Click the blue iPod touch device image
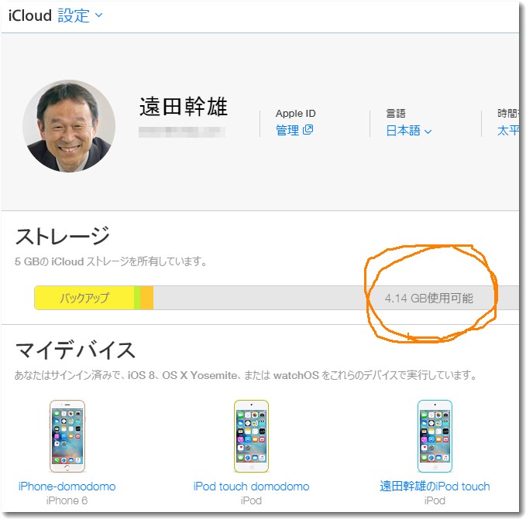The width and height of the screenshot is (526, 519). pos(435,436)
